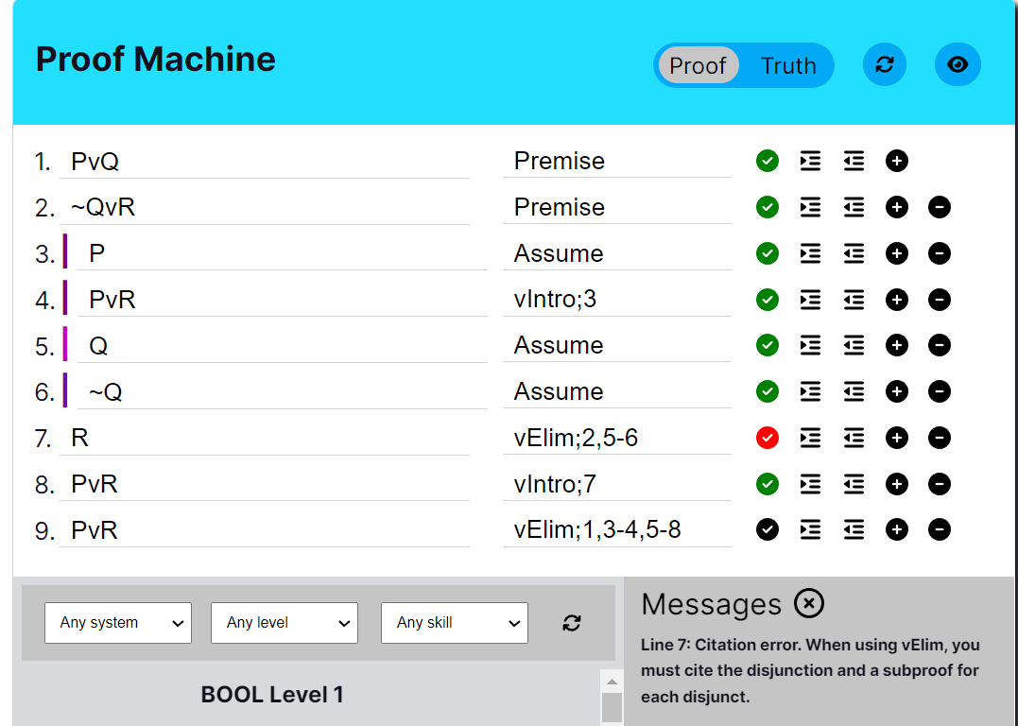The image size is (1018, 726).
Task: Open the Any skill dropdown
Action: [x=454, y=623]
